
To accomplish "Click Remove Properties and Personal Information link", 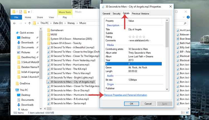I will click(x=125, y=95).
